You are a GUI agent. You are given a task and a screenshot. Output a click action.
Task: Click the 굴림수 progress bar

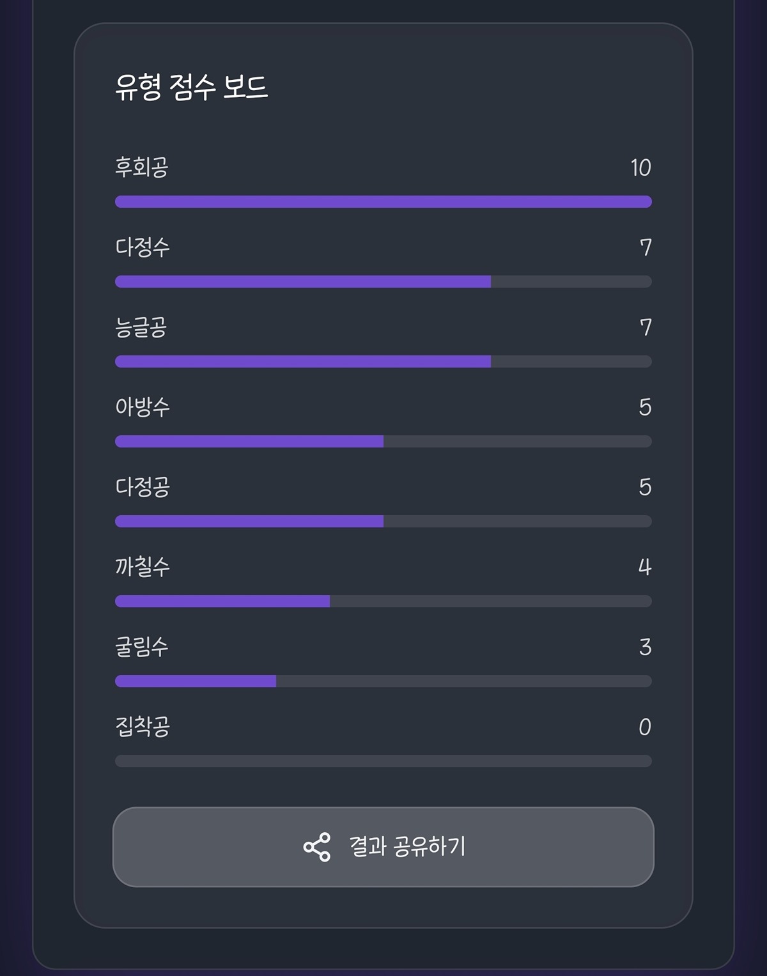[x=383, y=681]
